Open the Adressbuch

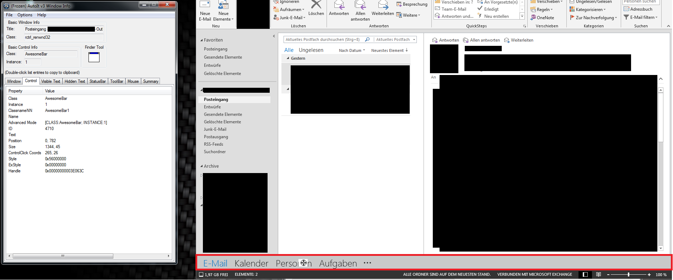(638, 9)
